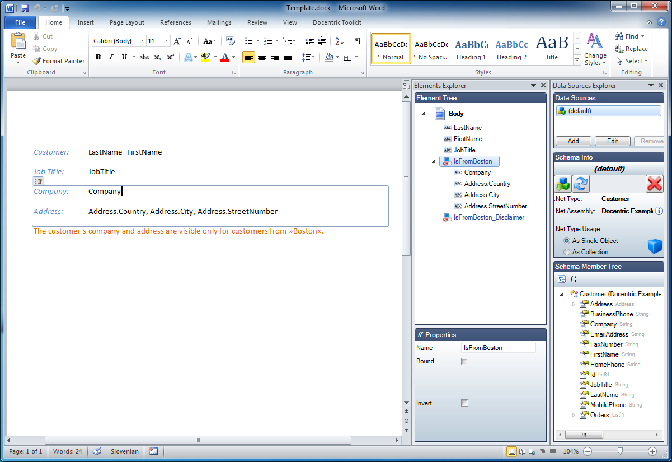Screen dimensions: 672x462
Task: Align text left
Action: [x=248, y=57]
